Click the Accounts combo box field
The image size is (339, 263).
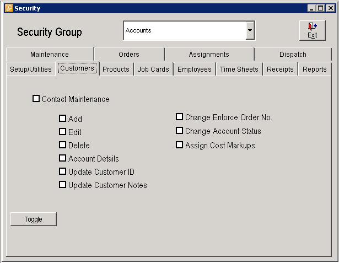(184, 31)
